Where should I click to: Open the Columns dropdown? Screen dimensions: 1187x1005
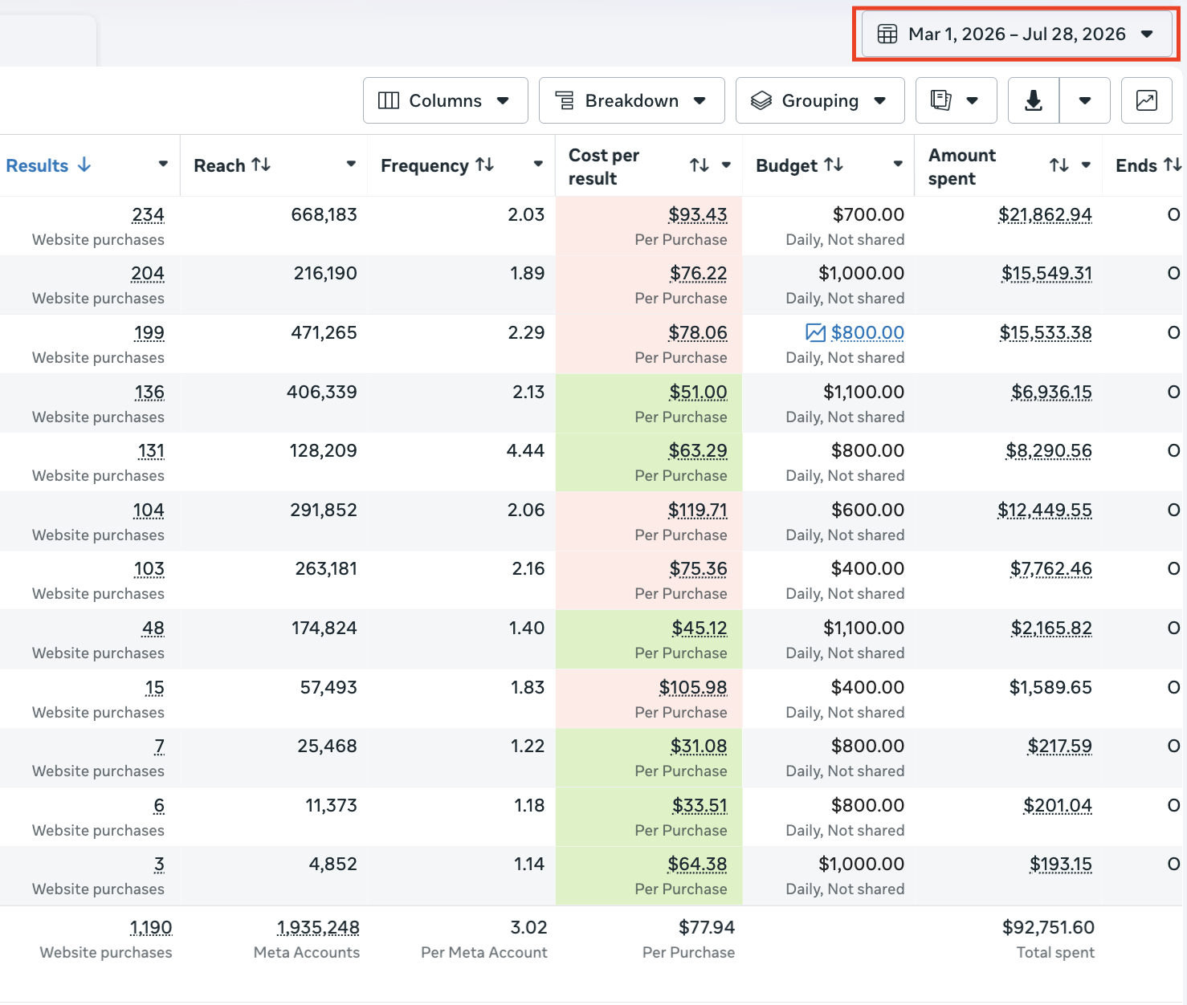pos(445,100)
